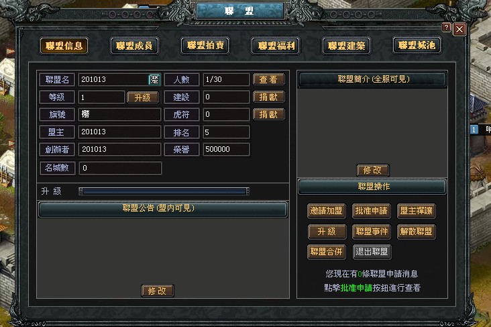Click 修改 under alliance introduction panel
Image resolution: width=491 pixels, height=327 pixels.
[x=373, y=171]
